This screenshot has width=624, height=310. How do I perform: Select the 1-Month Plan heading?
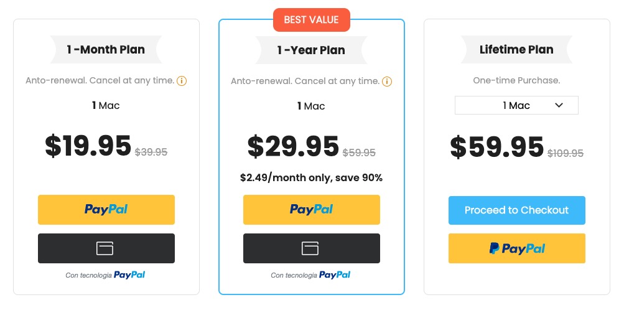click(x=106, y=50)
